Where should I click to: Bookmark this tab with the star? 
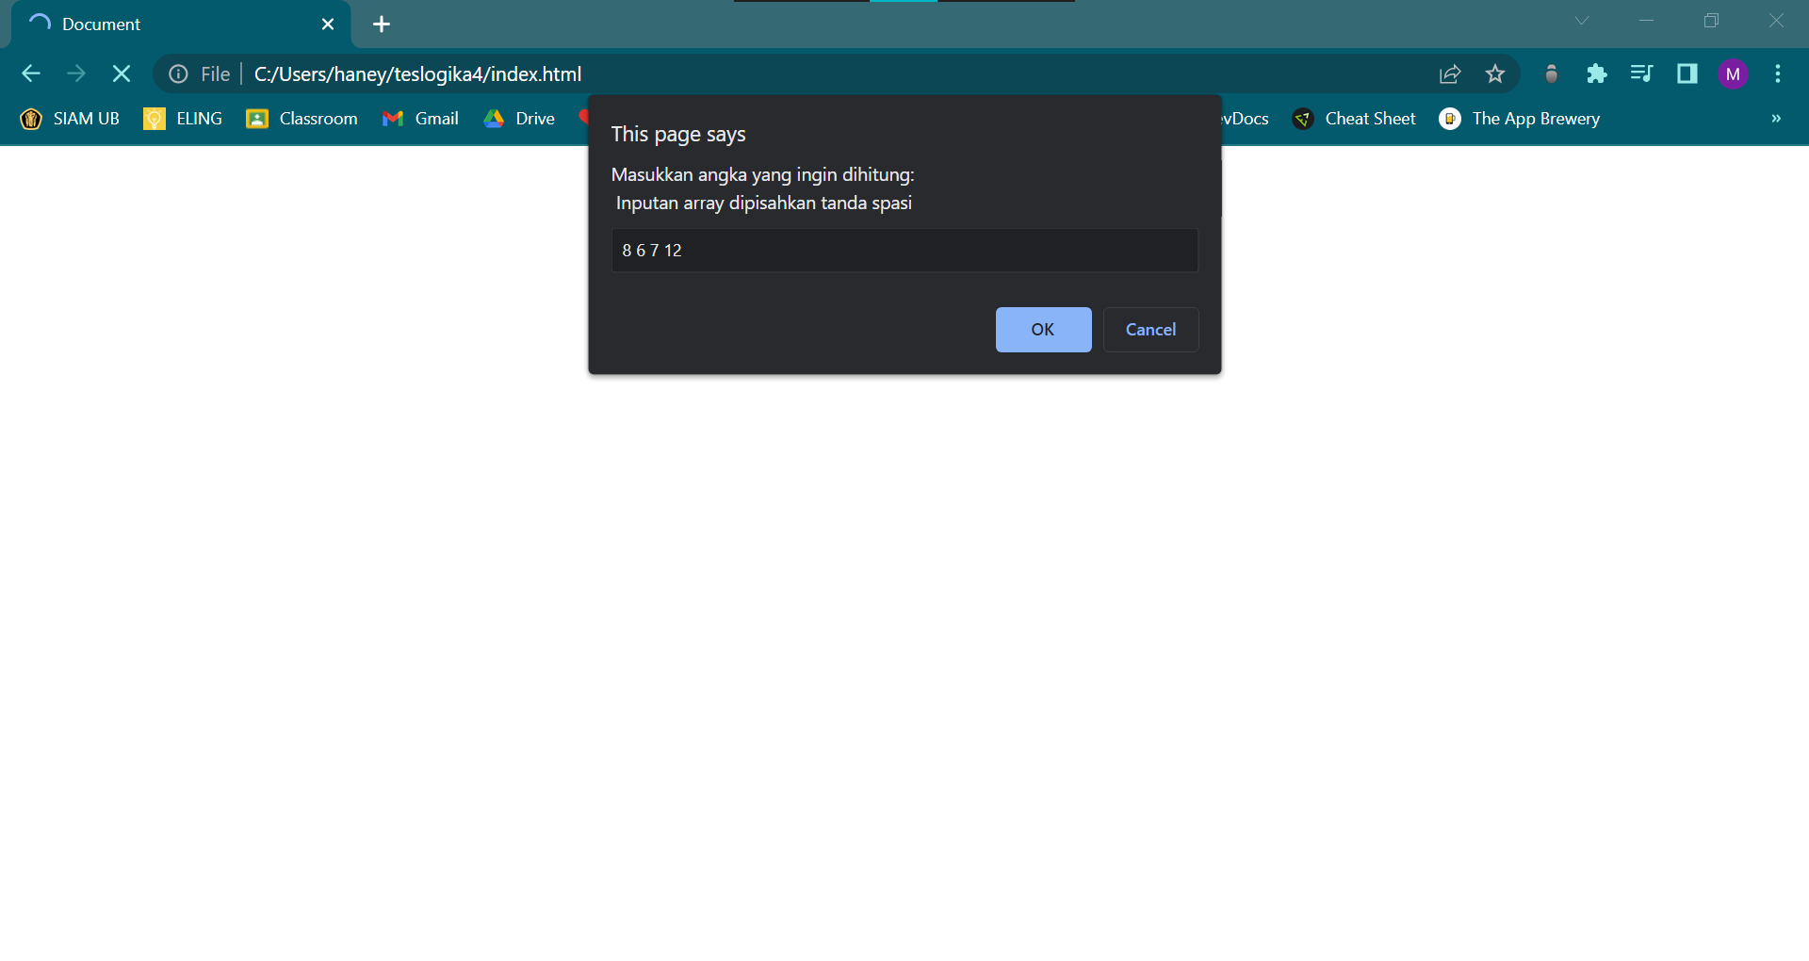coord(1495,73)
